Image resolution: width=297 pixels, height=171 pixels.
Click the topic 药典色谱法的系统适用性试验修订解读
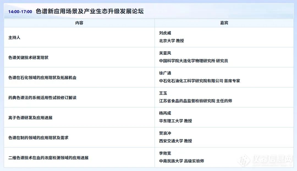tap(42, 98)
